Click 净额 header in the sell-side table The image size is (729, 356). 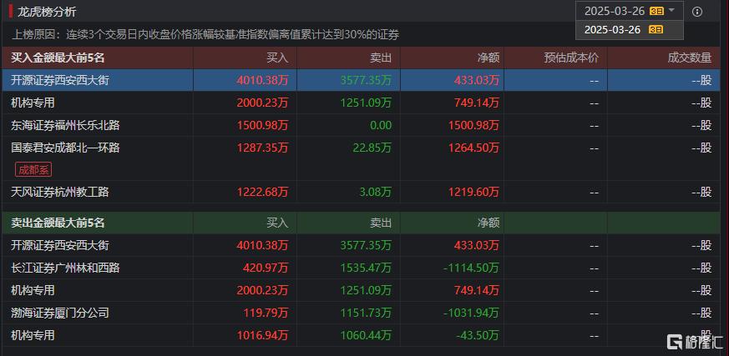tap(489, 223)
